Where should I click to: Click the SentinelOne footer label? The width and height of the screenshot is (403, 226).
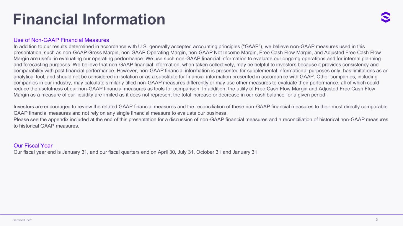(22, 220)
